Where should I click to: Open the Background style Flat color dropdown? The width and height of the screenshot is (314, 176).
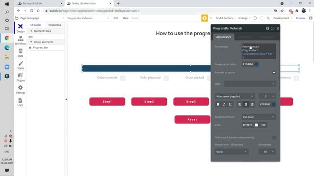point(259,117)
